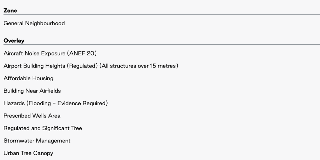
Task: Select the Affordable Housing overlay
Action: [28, 78]
